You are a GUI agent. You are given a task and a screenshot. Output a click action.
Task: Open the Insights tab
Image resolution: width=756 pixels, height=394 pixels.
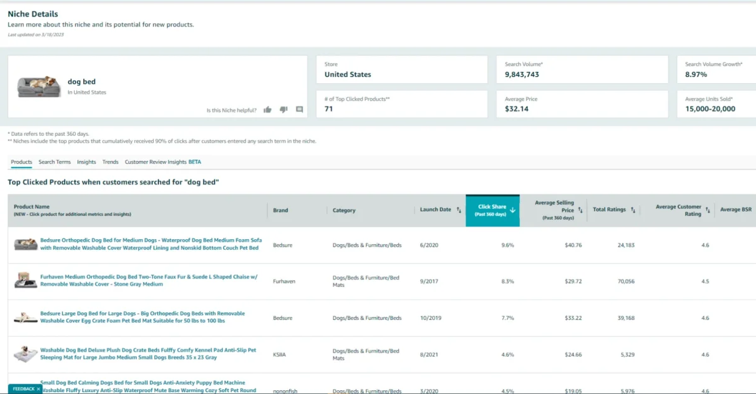click(86, 162)
